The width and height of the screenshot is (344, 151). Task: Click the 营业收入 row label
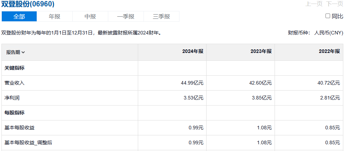pos(15,83)
